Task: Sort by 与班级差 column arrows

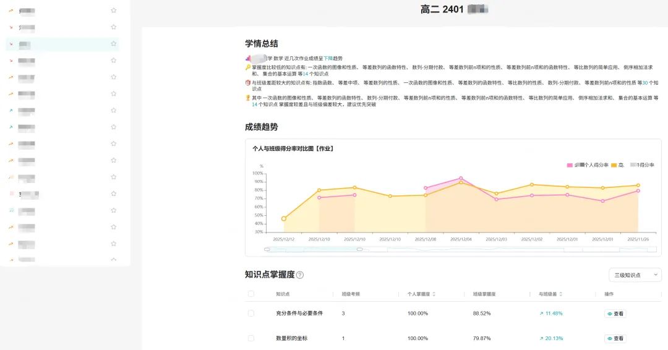Action: click(x=560, y=294)
